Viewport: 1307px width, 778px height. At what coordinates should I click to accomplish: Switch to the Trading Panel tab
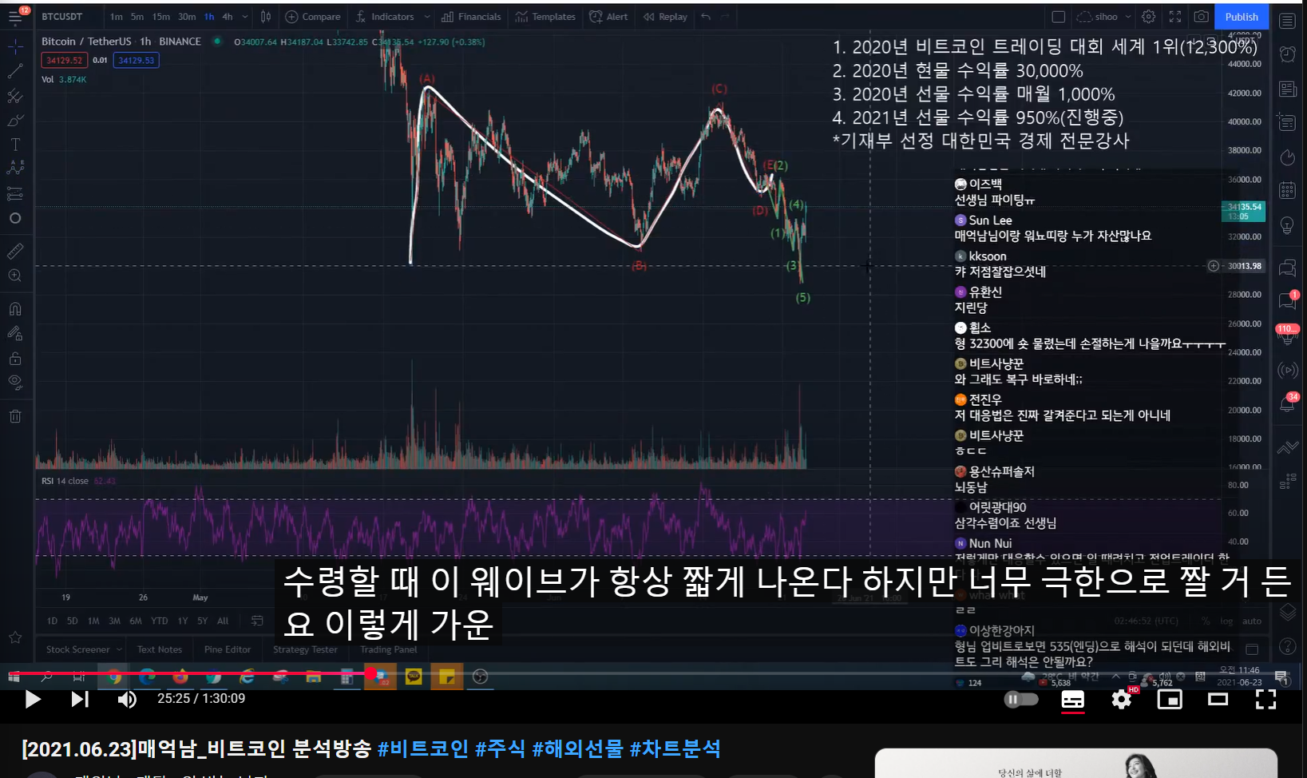(389, 649)
